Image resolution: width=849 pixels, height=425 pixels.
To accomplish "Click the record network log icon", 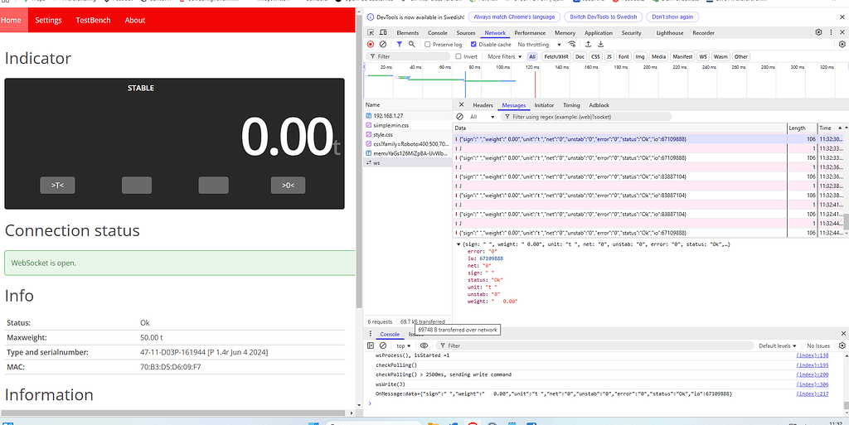I will [x=371, y=45].
